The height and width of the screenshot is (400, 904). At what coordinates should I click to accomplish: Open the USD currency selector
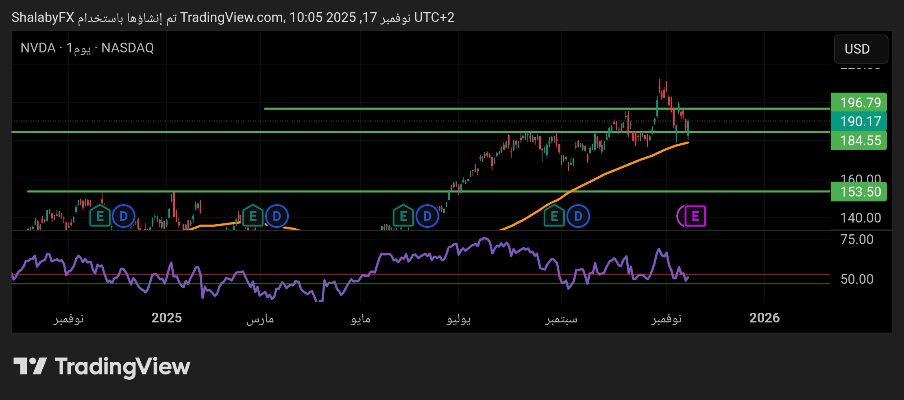click(x=860, y=49)
